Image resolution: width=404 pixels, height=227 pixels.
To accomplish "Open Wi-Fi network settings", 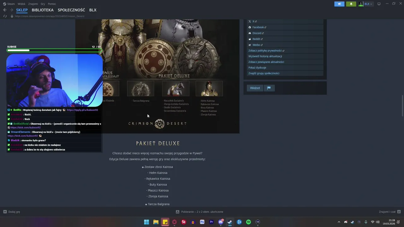I will pyautogui.click(x=373, y=222).
